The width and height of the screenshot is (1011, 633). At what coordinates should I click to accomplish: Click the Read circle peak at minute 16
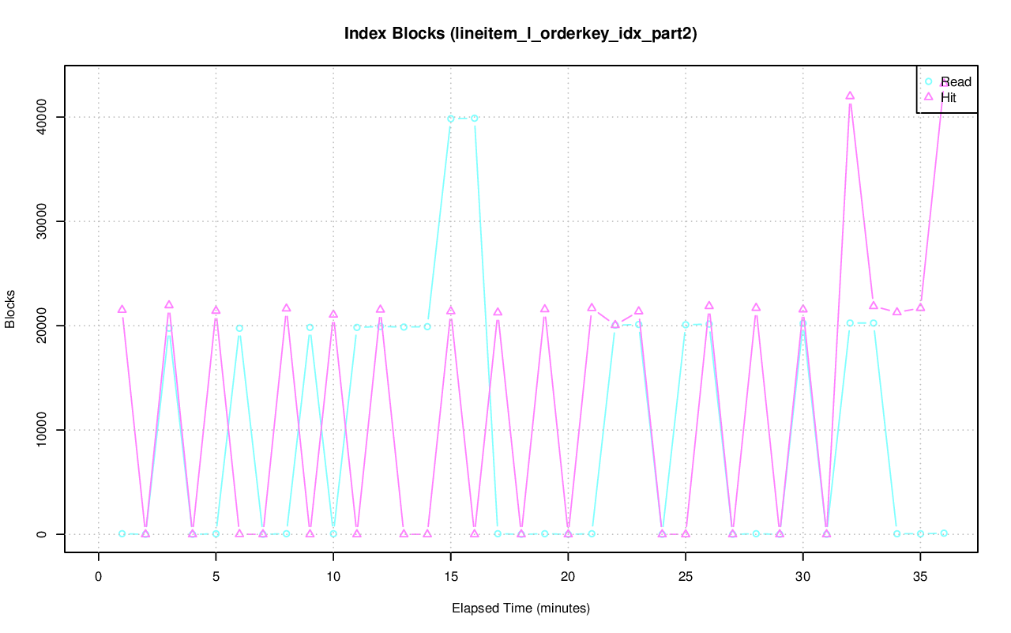coord(474,118)
